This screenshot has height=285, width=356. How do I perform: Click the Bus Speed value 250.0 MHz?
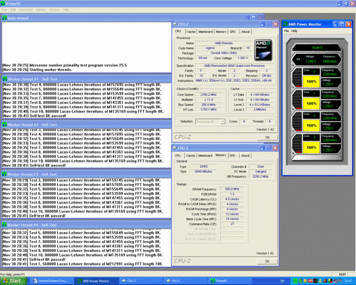[208, 105]
